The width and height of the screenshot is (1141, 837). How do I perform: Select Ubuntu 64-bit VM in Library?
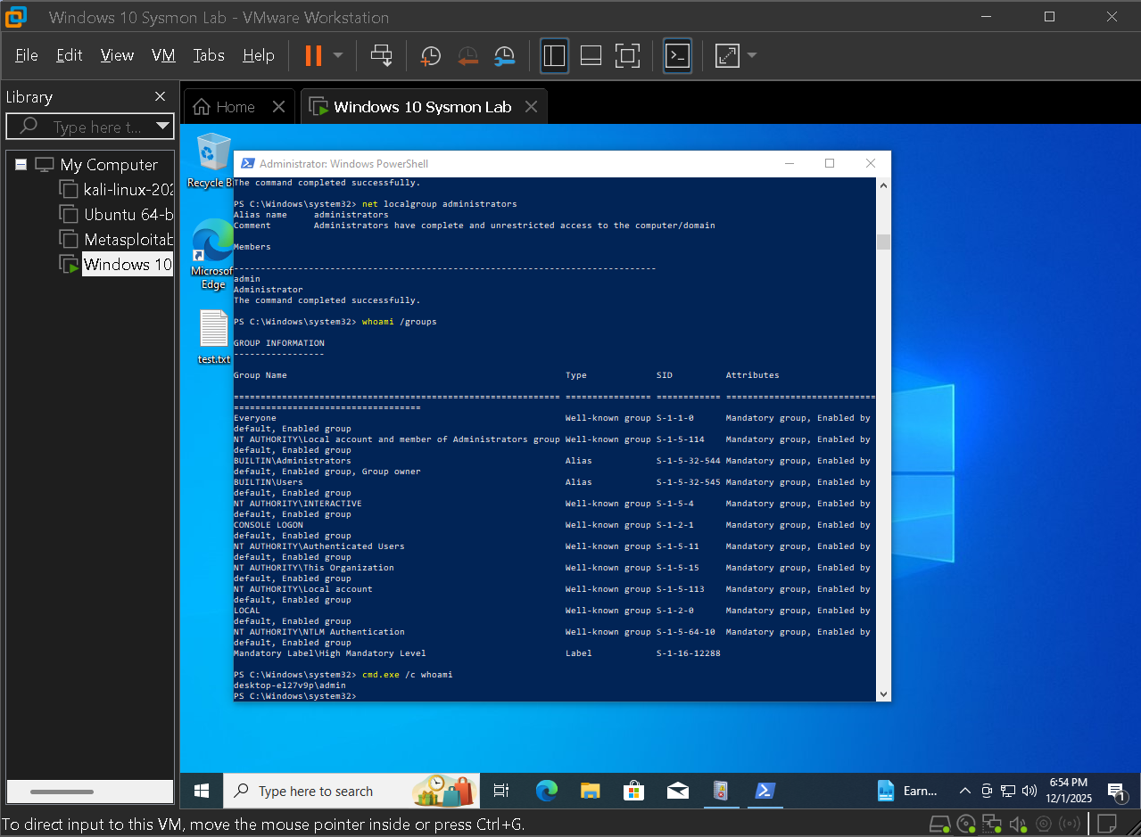pyautogui.click(x=128, y=215)
